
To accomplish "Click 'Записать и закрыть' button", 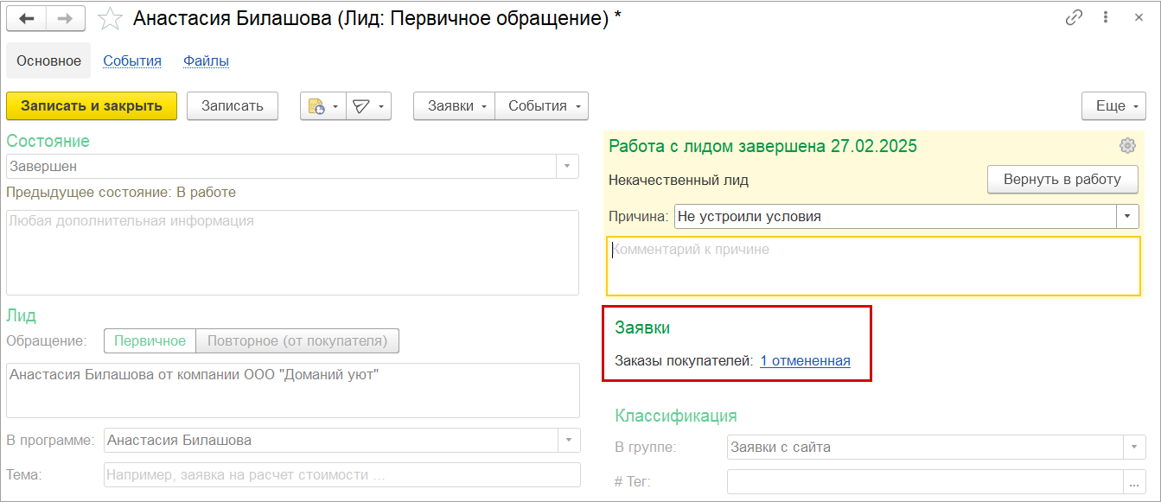I will tap(92, 106).
